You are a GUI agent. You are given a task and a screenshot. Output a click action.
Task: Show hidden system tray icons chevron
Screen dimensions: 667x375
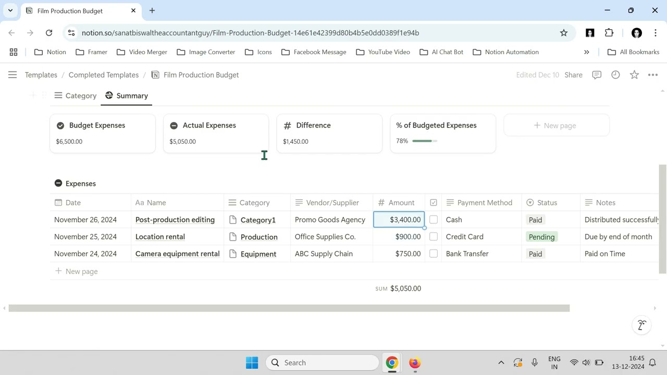tap(501, 362)
